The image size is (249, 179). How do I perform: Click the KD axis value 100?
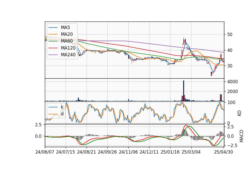pyautogui.click(x=231, y=103)
